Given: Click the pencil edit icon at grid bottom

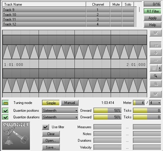Looking at the screenshot, I should pyautogui.click(x=155, y=95).
